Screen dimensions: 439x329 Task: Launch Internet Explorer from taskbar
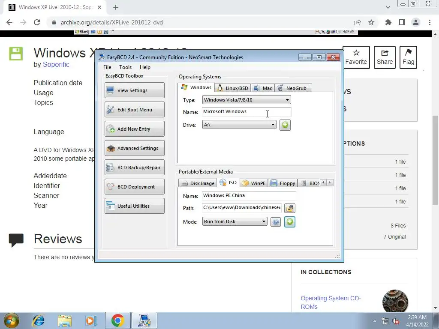[38, 320]
